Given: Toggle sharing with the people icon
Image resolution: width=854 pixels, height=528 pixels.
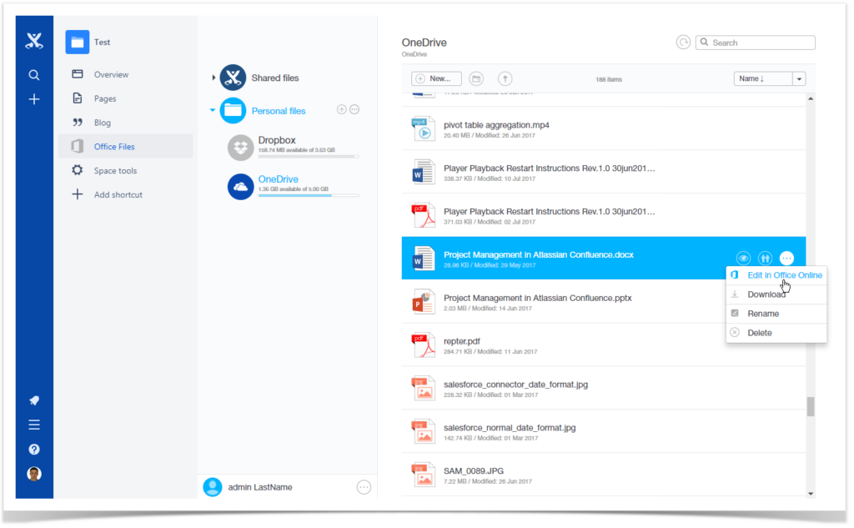Looking at the screenshot, I should 764,258.
